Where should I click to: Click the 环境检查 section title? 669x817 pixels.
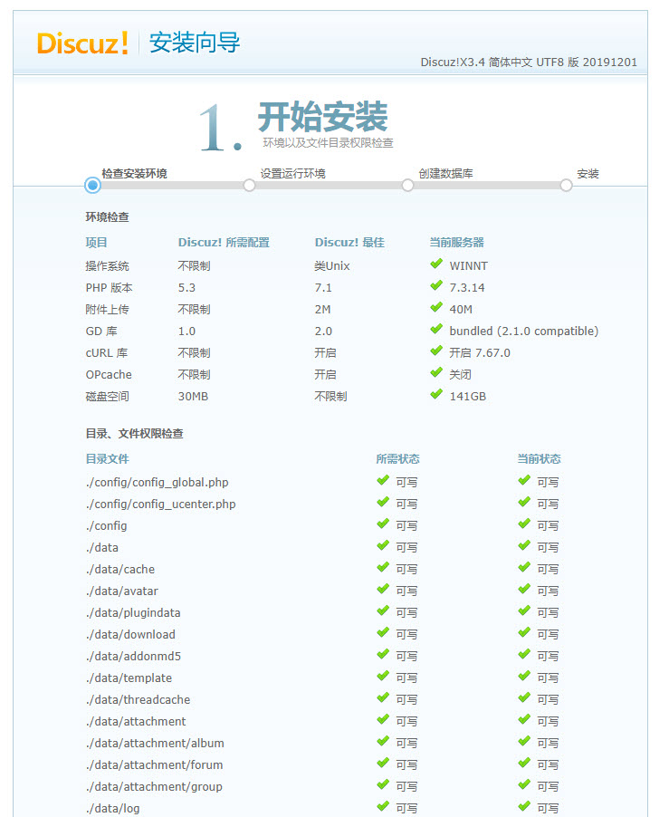coord(107,217)
